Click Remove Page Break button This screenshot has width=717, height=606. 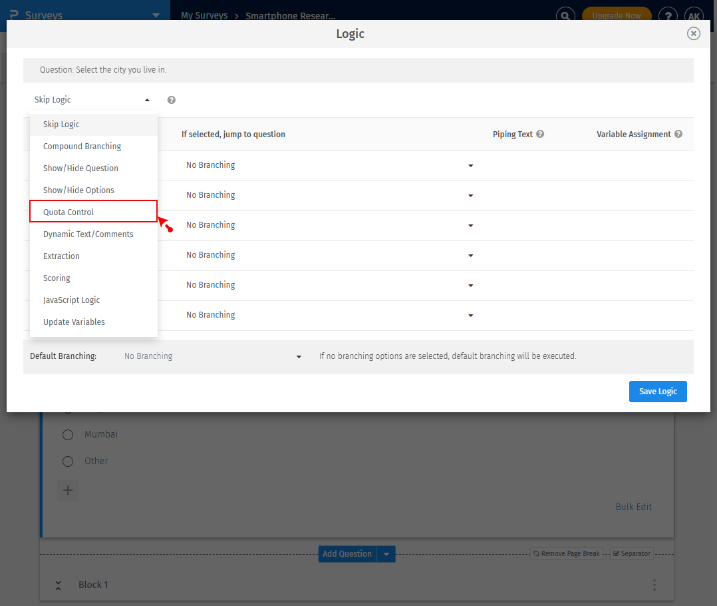click(x=567, y=554)
